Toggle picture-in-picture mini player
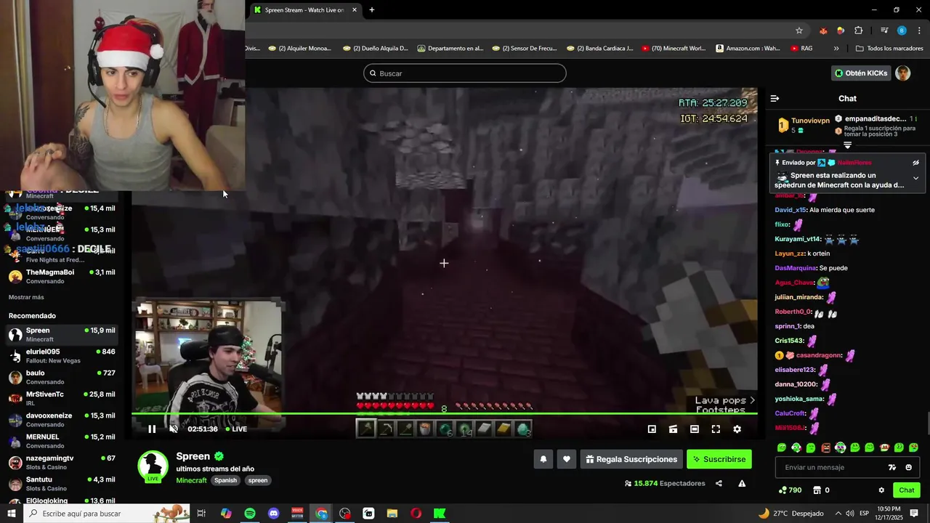Screen dimensions: 930x523 tap(652, 429)
